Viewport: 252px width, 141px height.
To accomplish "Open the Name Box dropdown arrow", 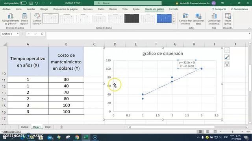I will (x=18, y=34).
